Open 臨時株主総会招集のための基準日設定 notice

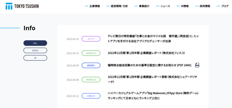tap(149, 65)
